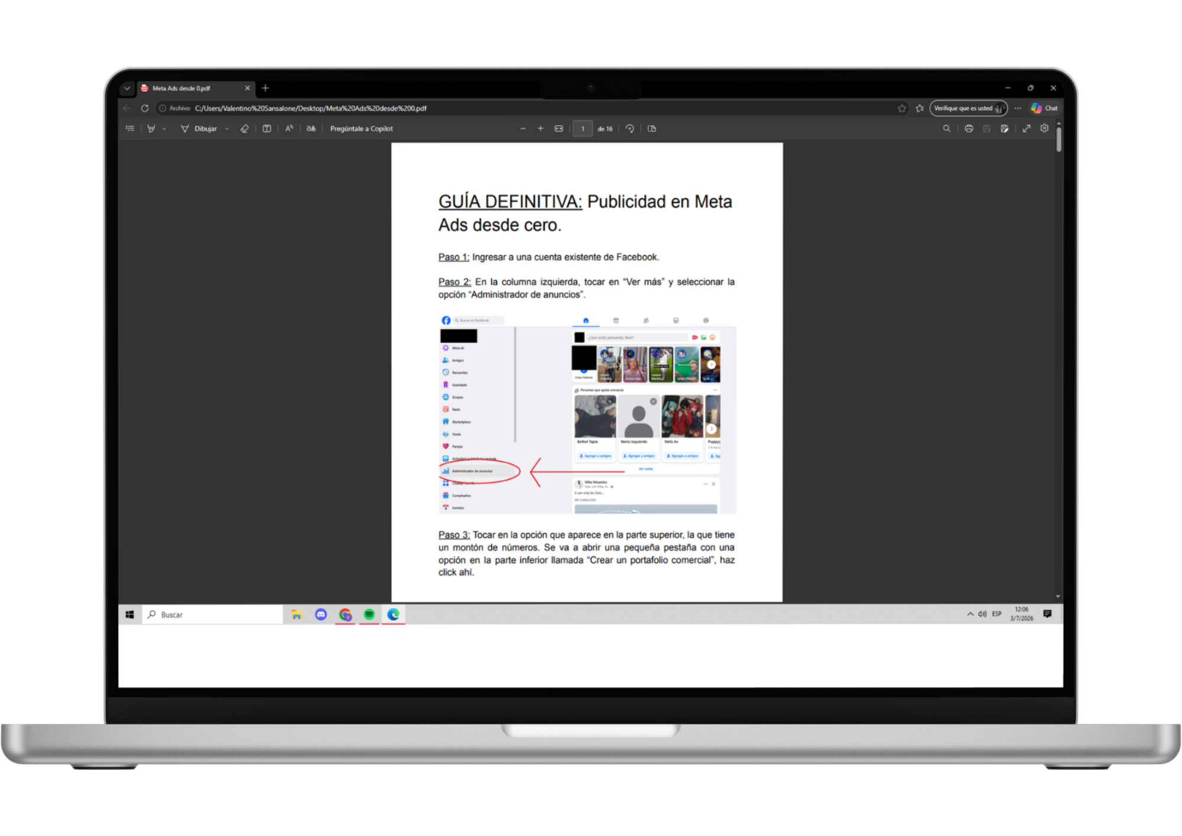
Task: Open the Windows Start menu
Action: [130, 615]
